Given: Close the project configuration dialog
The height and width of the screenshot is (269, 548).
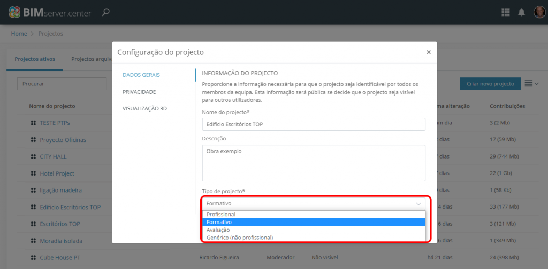Looking at the screenshot, I should [x=428, y=52].
